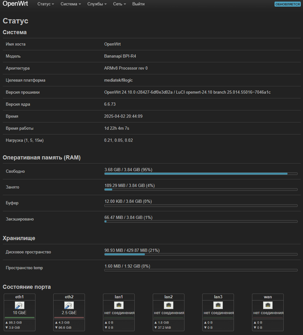Image resolution: width=303 pixels, height=335 pixels.
Task: Click the lan2 port disconnected icon
Action: click(x=169, y=305)
